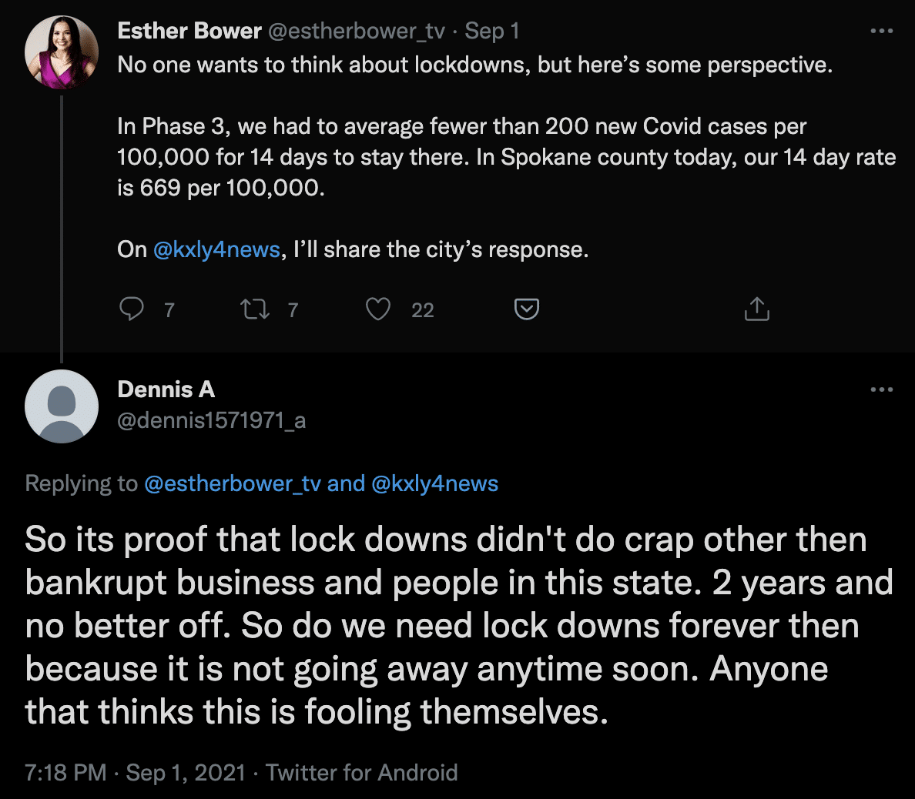Click the @dennis1571971_a handle
The width and height of the screenshot is (915, 799).
211,420
